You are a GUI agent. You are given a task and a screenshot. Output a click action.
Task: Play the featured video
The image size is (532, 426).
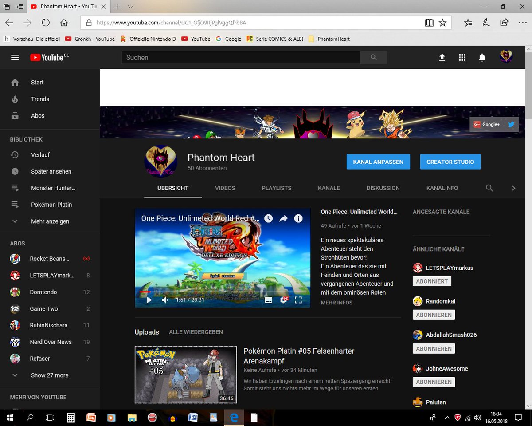click(149, 300)
